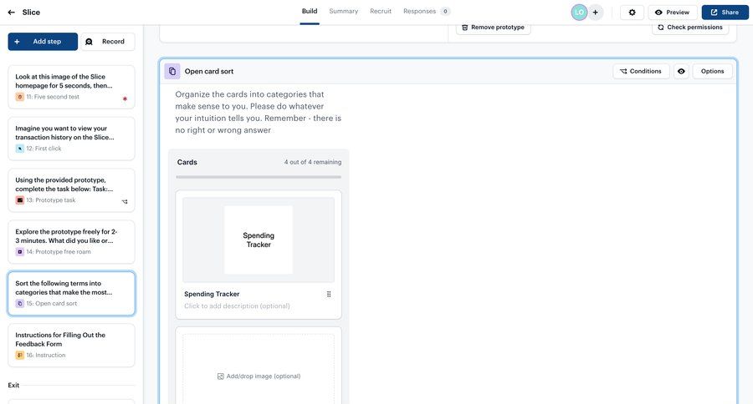Click the Cards heading

(187, 163)
